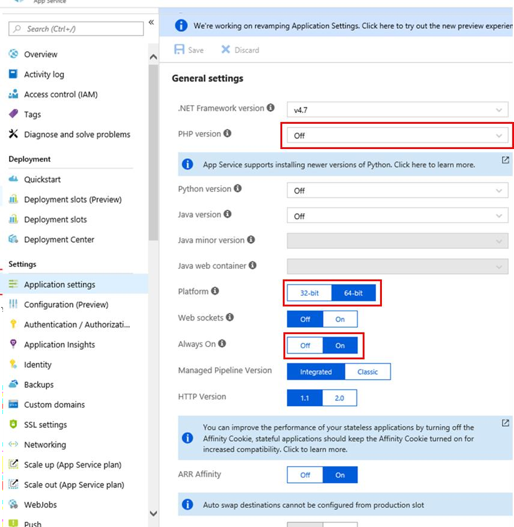Click the sidebar Search input field
514x527 pixels.
pos(76,29)
